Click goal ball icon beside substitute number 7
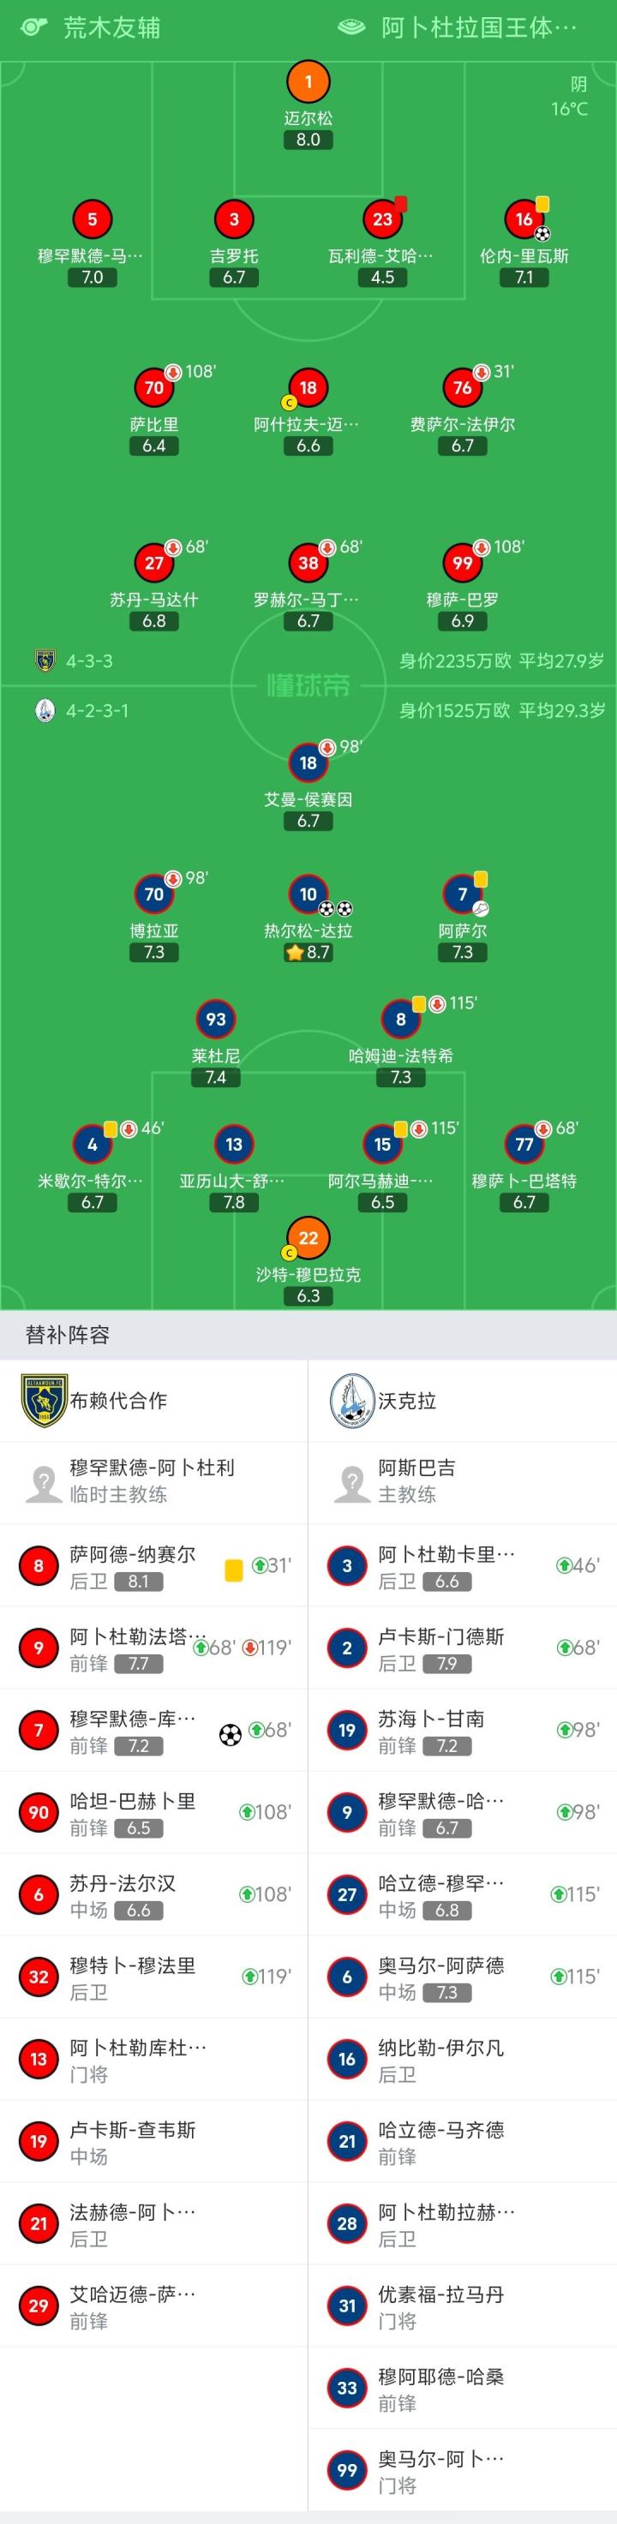This screenshot has width=617, height=2524. 231,1735
